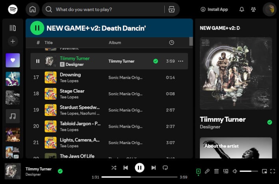The height and width of the screenshot is (184, 279).
Task: Show lyrics with microphone icon
Action: pos(207,171)
